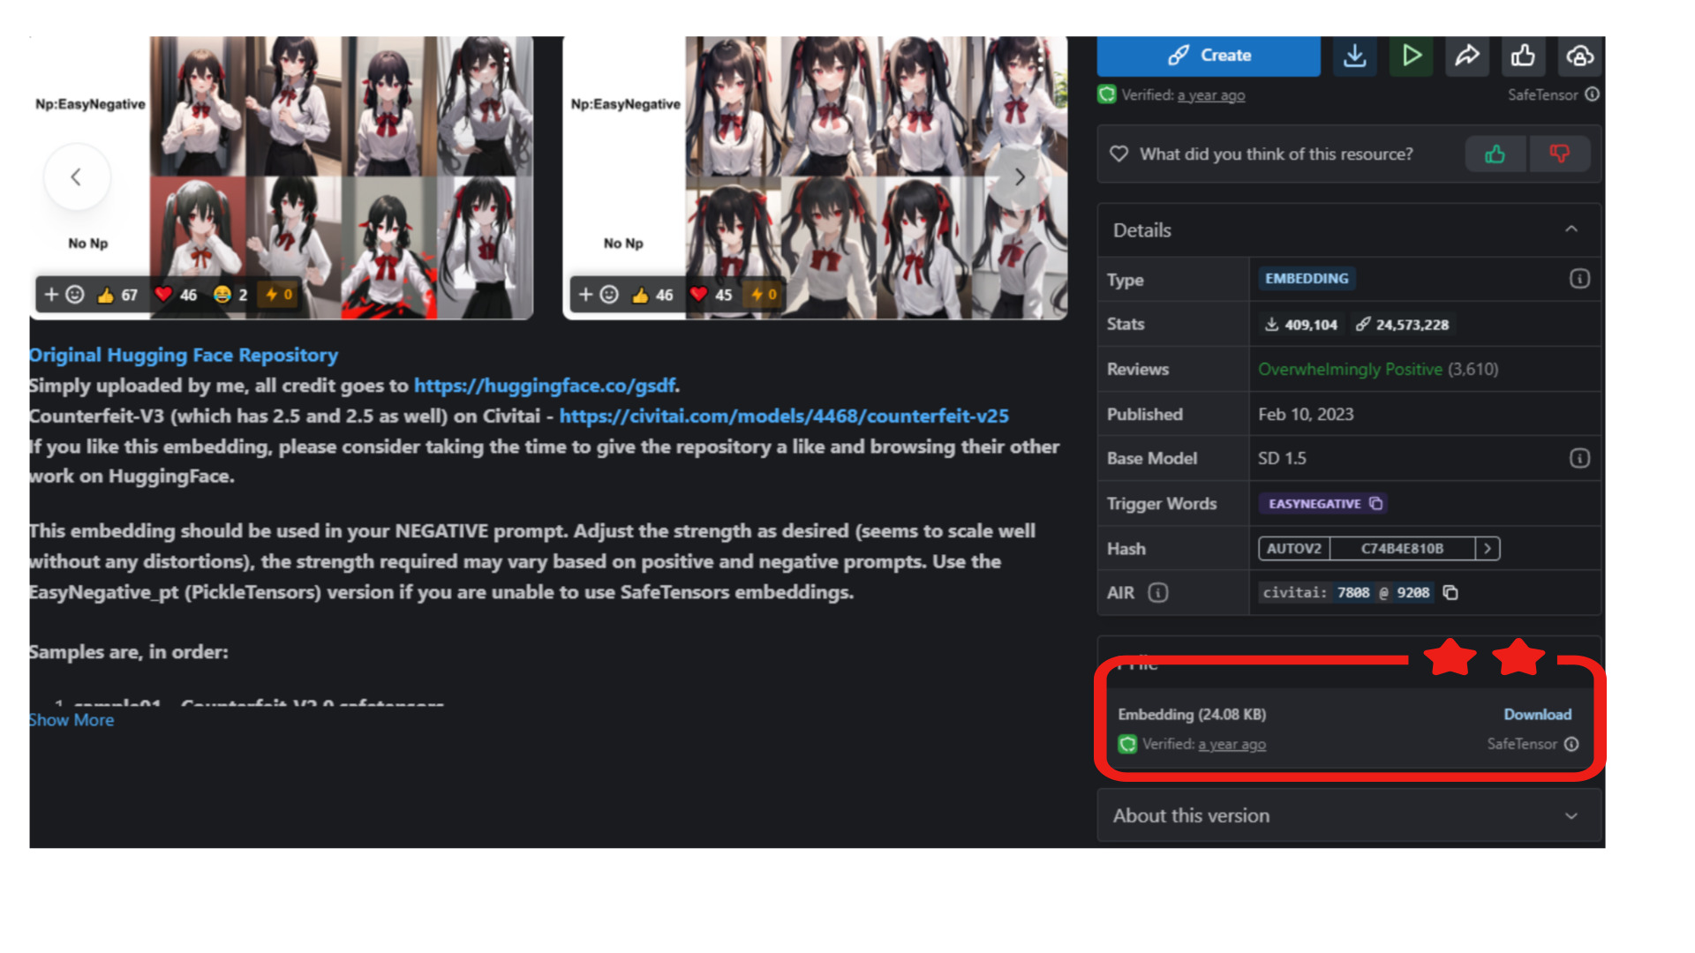The width and height of the screenshot is (1695, 953).
Task: Copy the EASYNEGATIVE trigger word
Action: click(1375, 503)
